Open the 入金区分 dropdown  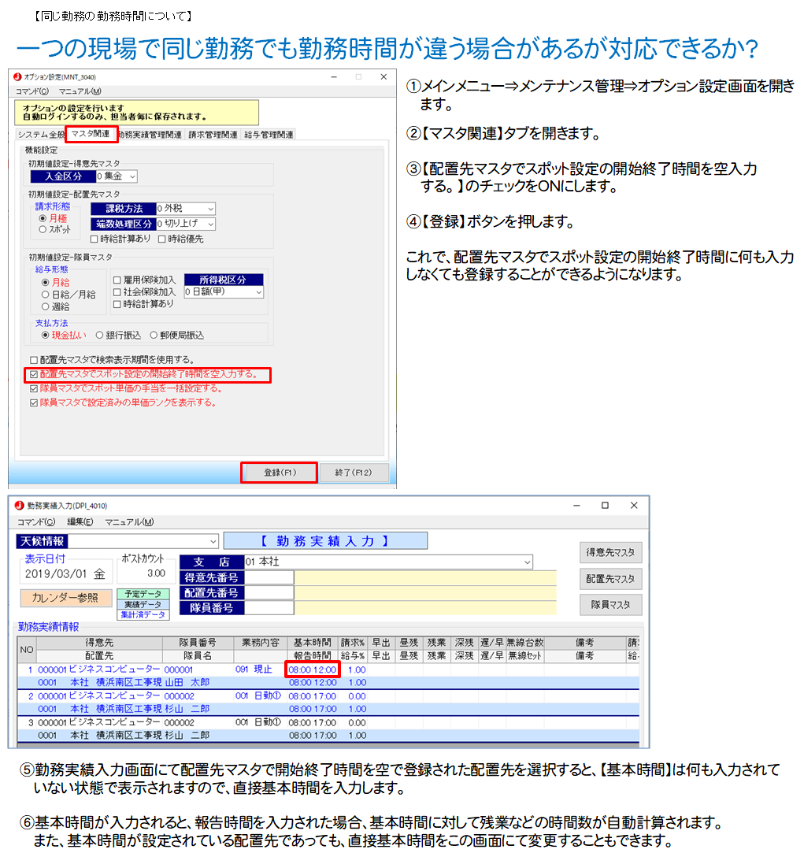coord(131,176)
